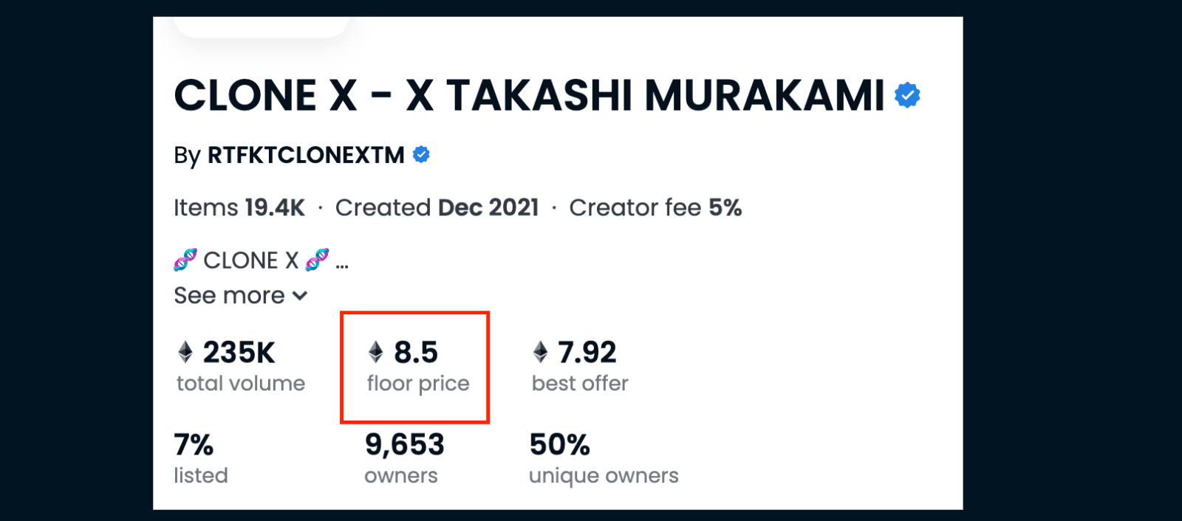Open the RTFKTCLONEXTM creator profile link
Screen dimensions: 1182x521
(x=306, y=155)
